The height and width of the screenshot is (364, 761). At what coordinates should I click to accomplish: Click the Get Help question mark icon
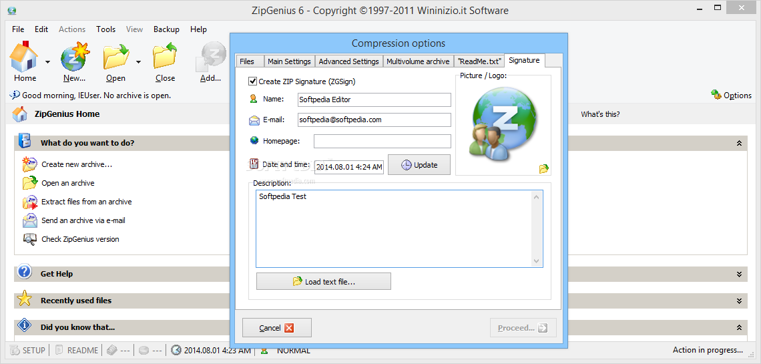tap(24, 272)
